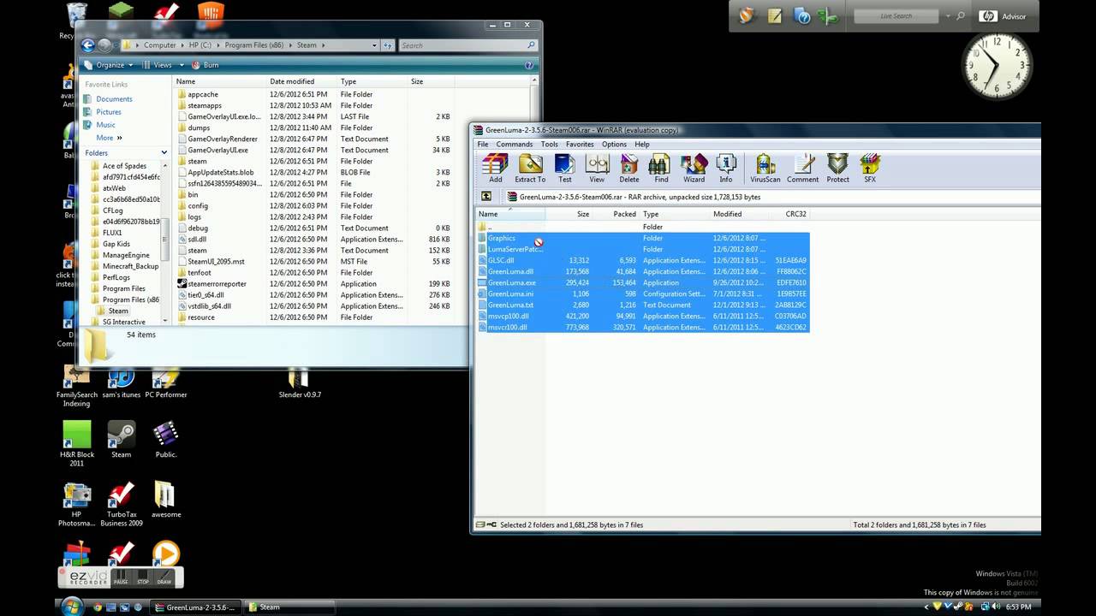Viewport: 1096px width, 616px height.
Task: Click the GreenLuma taskbar button
Action: (195, 607)
